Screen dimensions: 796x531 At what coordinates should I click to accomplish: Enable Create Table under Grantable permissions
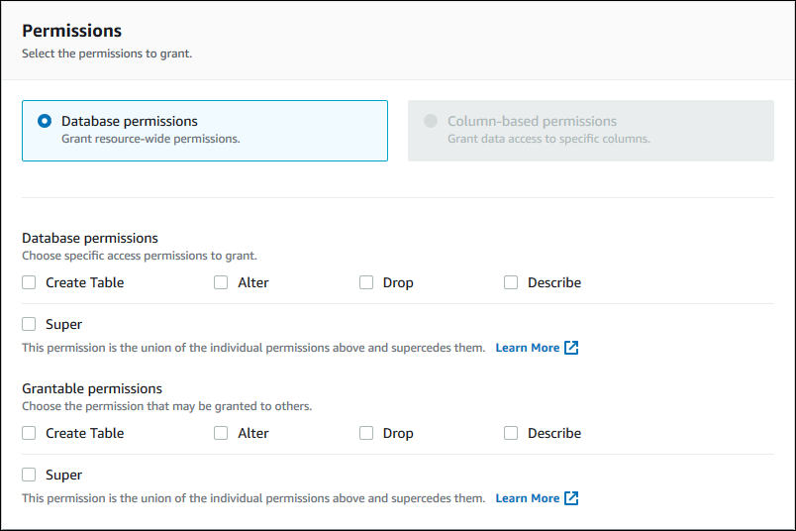pyautogui.click(x=30, y=433)
